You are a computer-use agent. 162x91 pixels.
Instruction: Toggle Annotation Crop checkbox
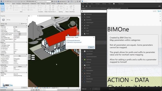click(14, 47)
